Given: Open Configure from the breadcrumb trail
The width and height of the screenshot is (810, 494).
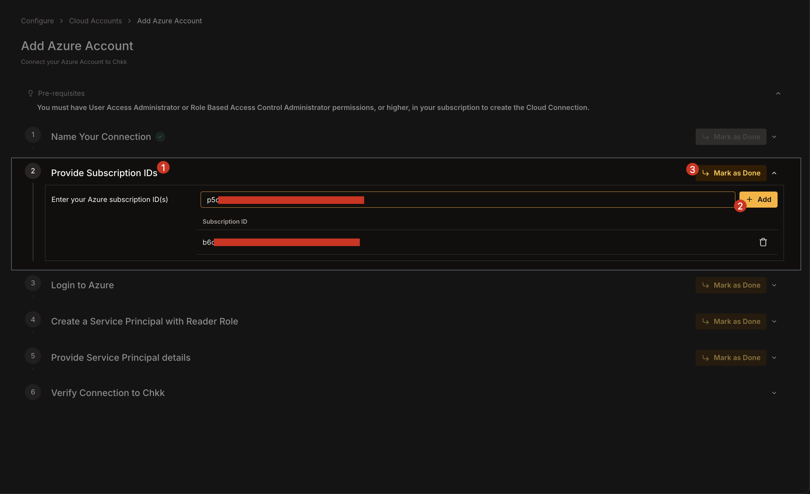Looking at the screenshot, I should (37, 20).
